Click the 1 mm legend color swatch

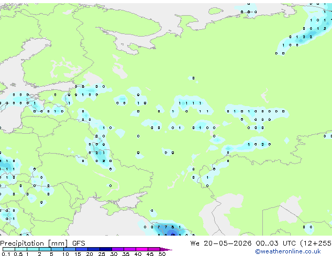tap(33, 249)
